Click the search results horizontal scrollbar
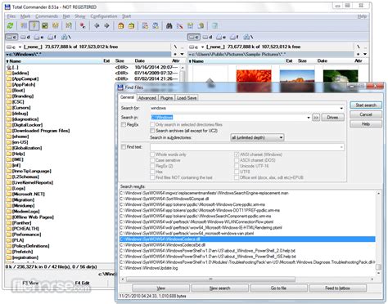388x304 pixels. [247, 279]
